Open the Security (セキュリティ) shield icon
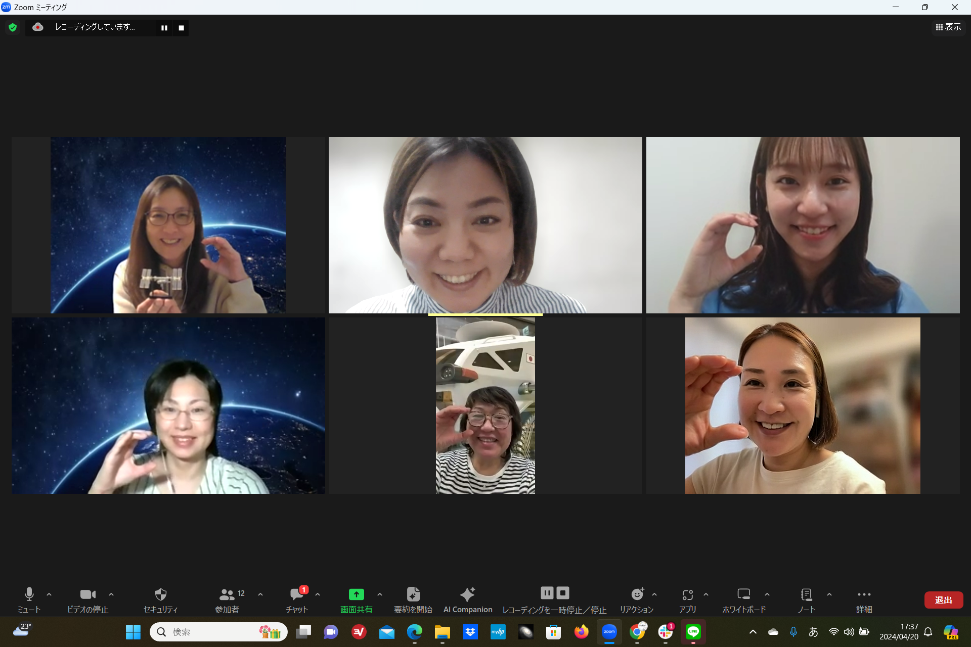 [160, 594]
